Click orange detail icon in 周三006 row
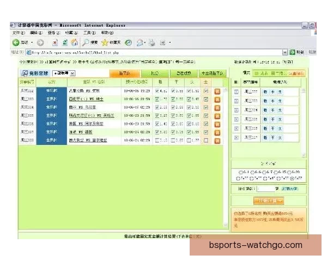This screenshot has width=327, height=261. pyautogui.click(x=217, y=125)
